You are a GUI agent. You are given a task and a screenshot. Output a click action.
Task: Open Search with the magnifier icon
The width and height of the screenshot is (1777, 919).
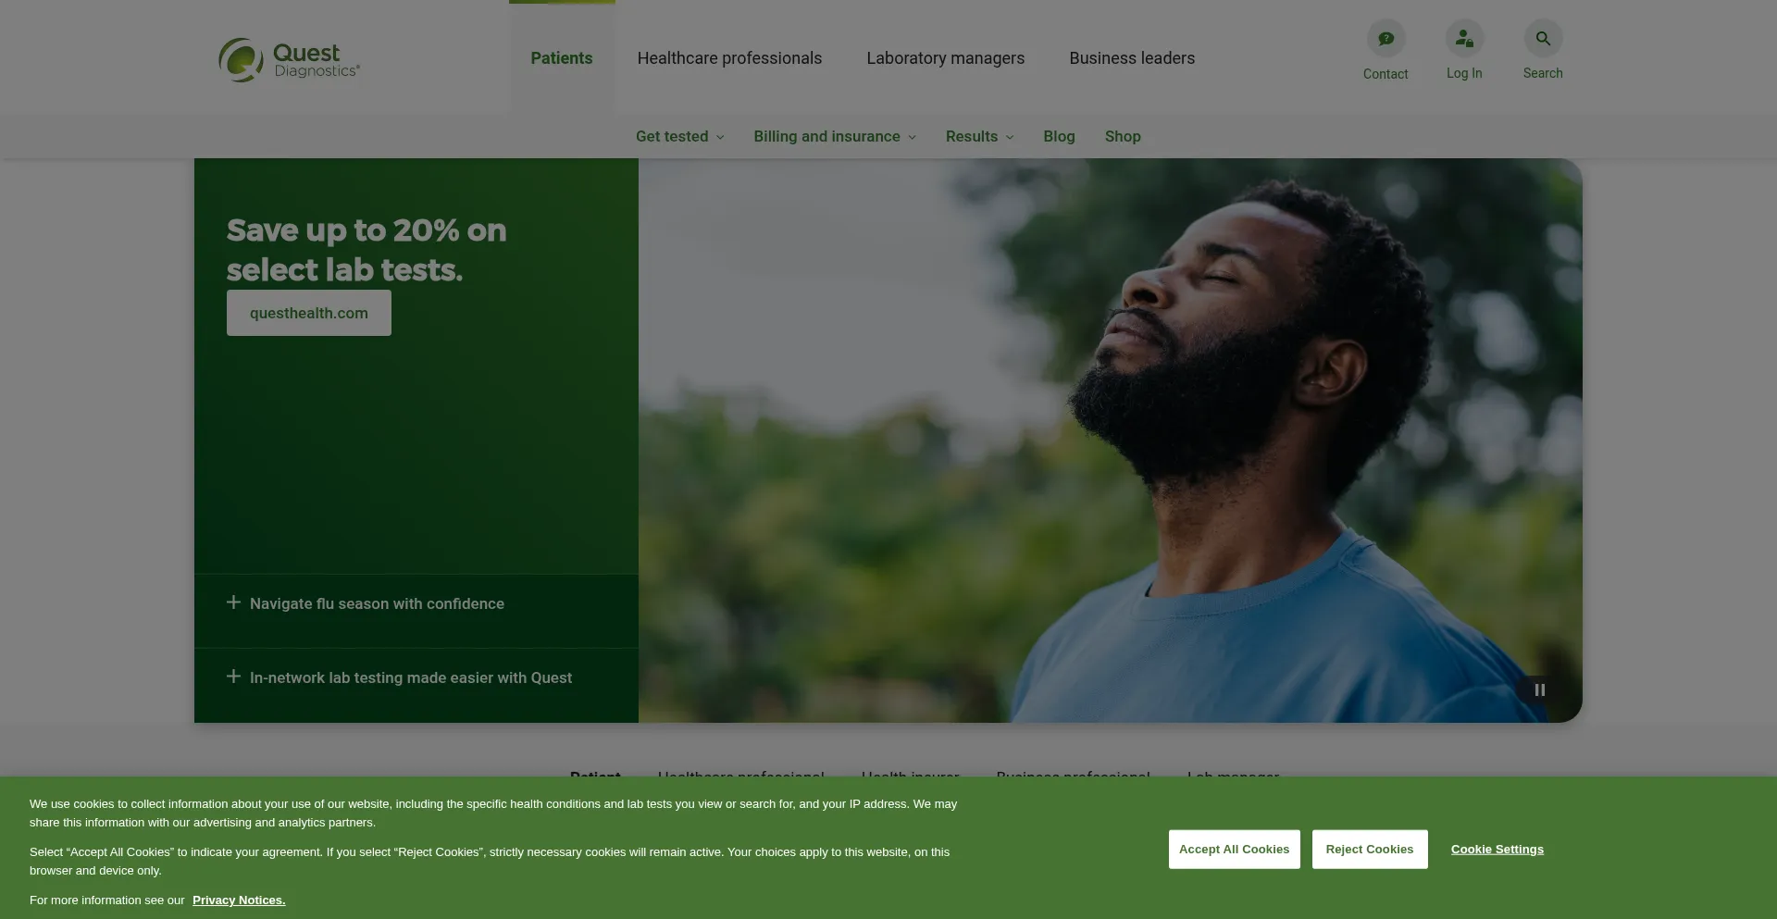point(1543,39)
